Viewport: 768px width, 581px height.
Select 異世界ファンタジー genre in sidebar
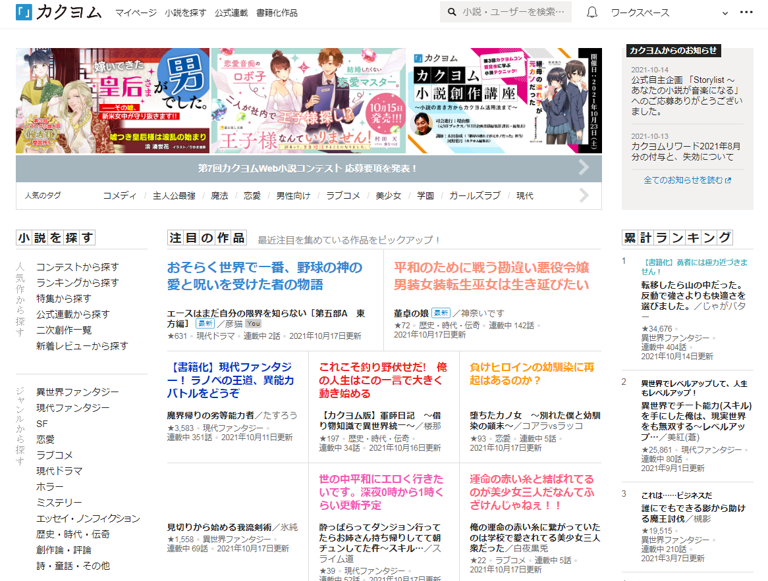[x=78, y=392]
